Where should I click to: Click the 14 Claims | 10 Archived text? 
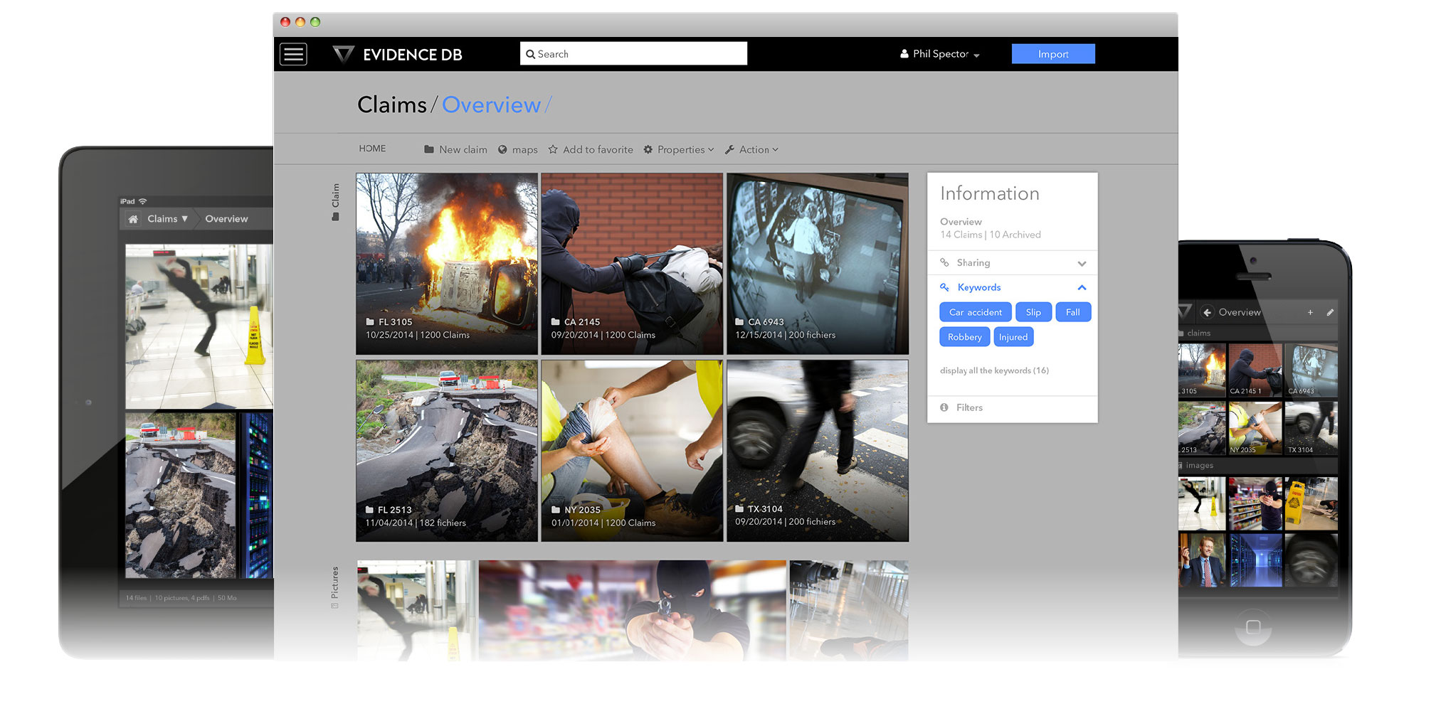coord(991,235)
